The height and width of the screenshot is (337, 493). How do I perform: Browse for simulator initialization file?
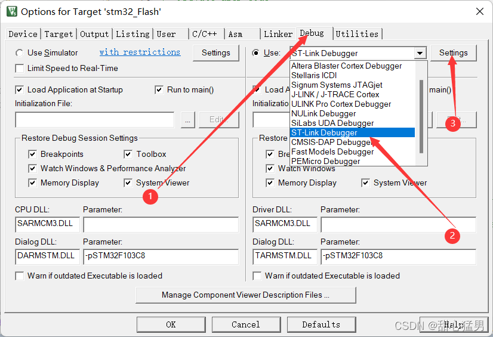pyautogui.click(x=187, y=120)
